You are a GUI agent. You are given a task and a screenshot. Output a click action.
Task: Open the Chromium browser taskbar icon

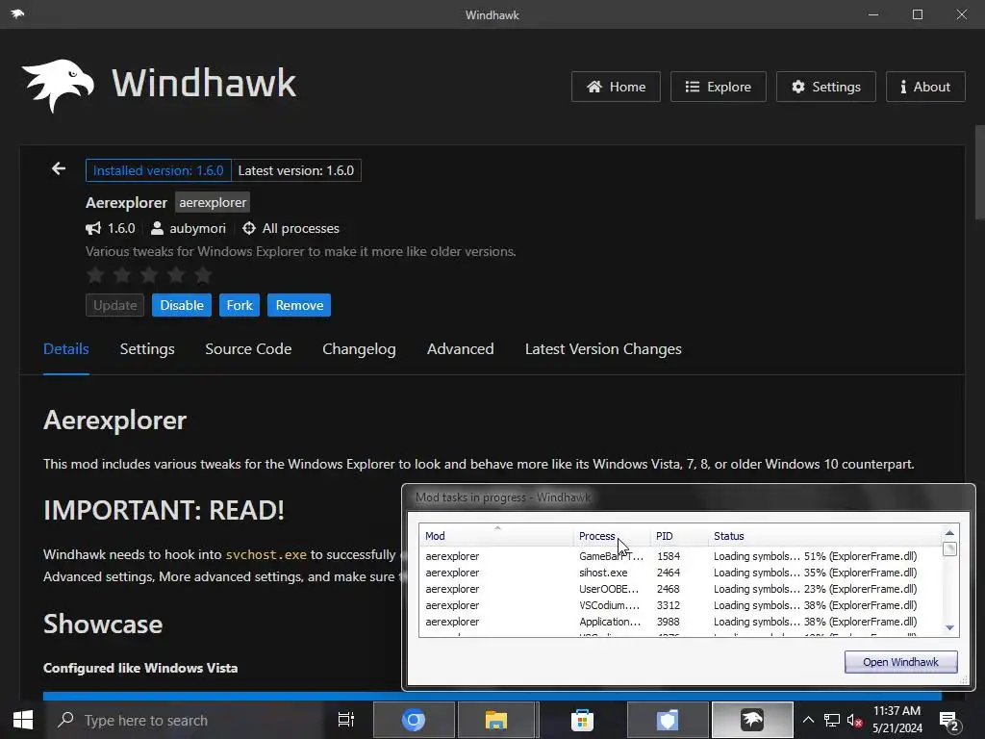414,720
